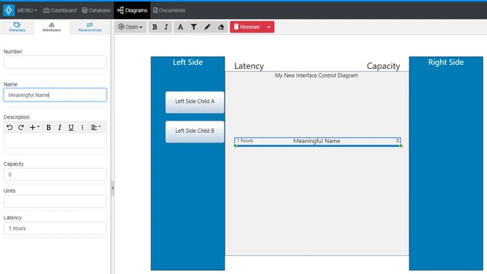Toggle bold in the diagram toolbar
This screenshot has height=274, width=487.
pos(155,27)
